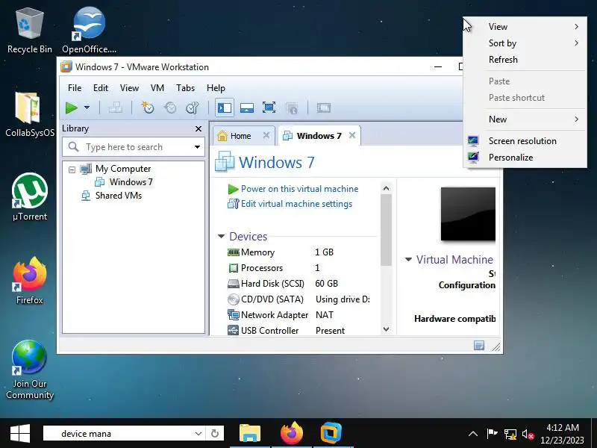Select the CD/DVD (SATA) device row
This screenshot has height=448, width=597.
[299, 299]
